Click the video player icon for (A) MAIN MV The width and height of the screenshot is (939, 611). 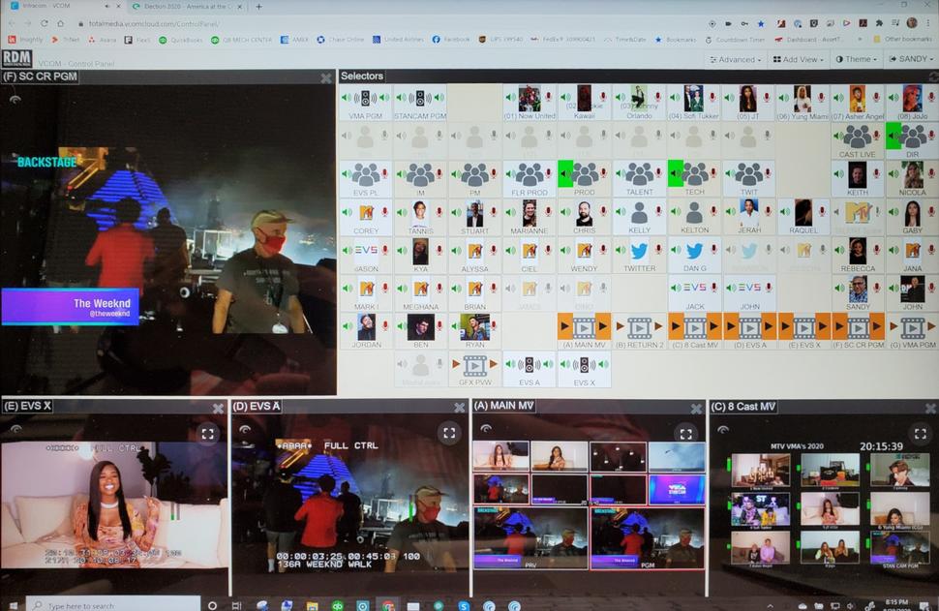[x=583, y=328]
